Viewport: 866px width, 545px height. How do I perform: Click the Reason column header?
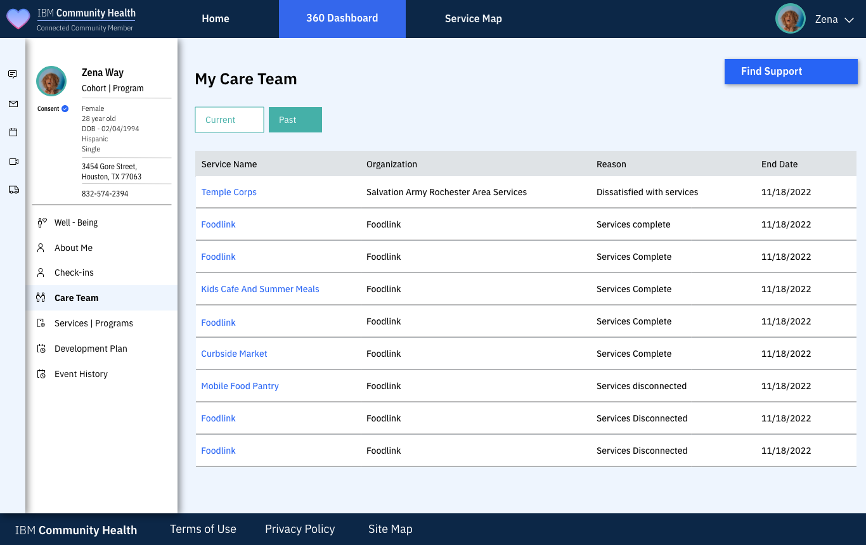[x=611, y=164]
